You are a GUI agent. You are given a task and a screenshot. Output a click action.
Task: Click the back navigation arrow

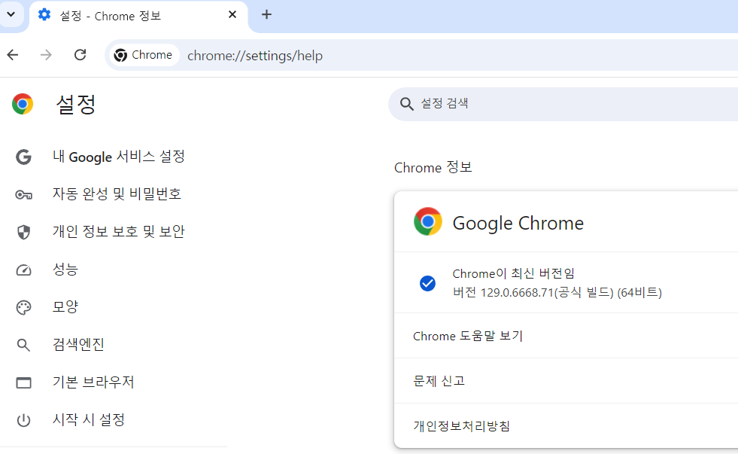(x=12, y=54)
